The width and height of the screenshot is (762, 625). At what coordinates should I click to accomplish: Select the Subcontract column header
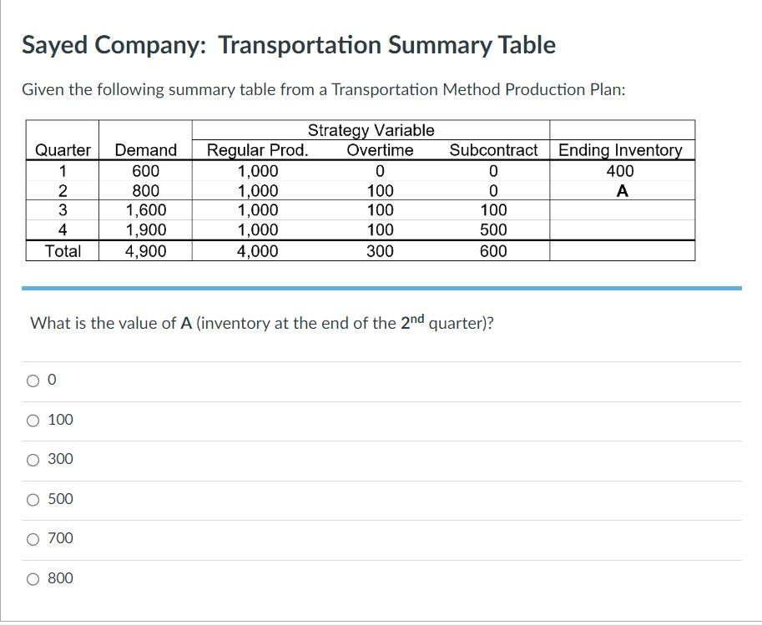coord(492,150)
